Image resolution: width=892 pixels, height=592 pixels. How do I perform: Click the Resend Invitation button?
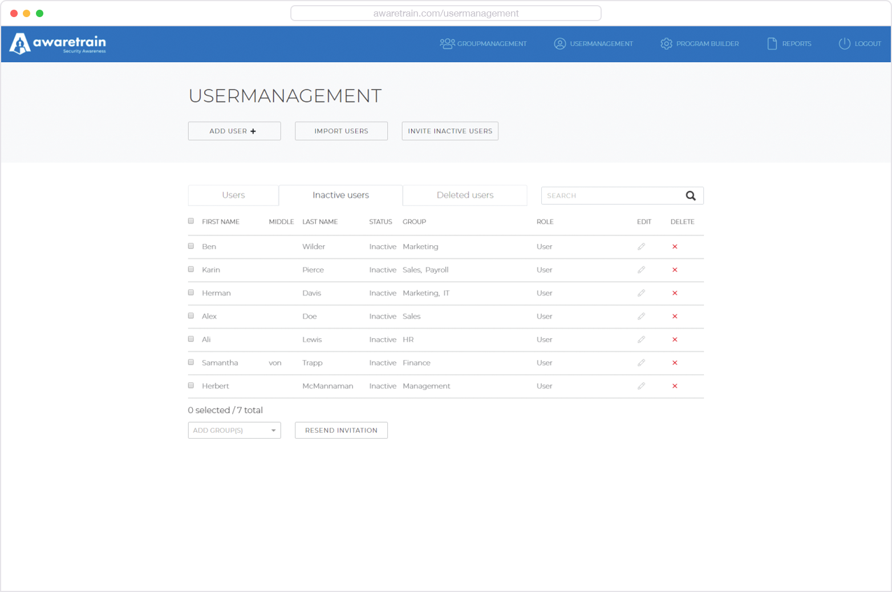341,431
